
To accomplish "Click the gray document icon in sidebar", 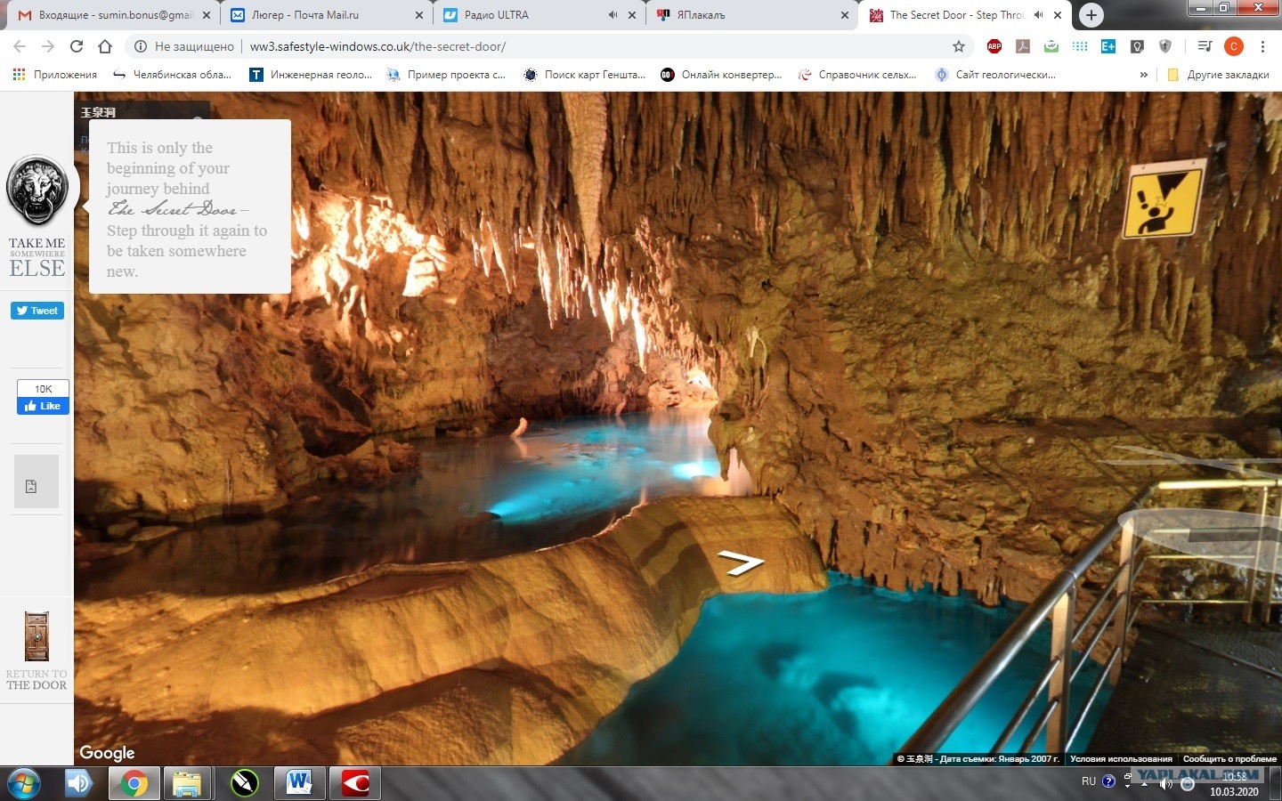I will (x=37, y=481).
